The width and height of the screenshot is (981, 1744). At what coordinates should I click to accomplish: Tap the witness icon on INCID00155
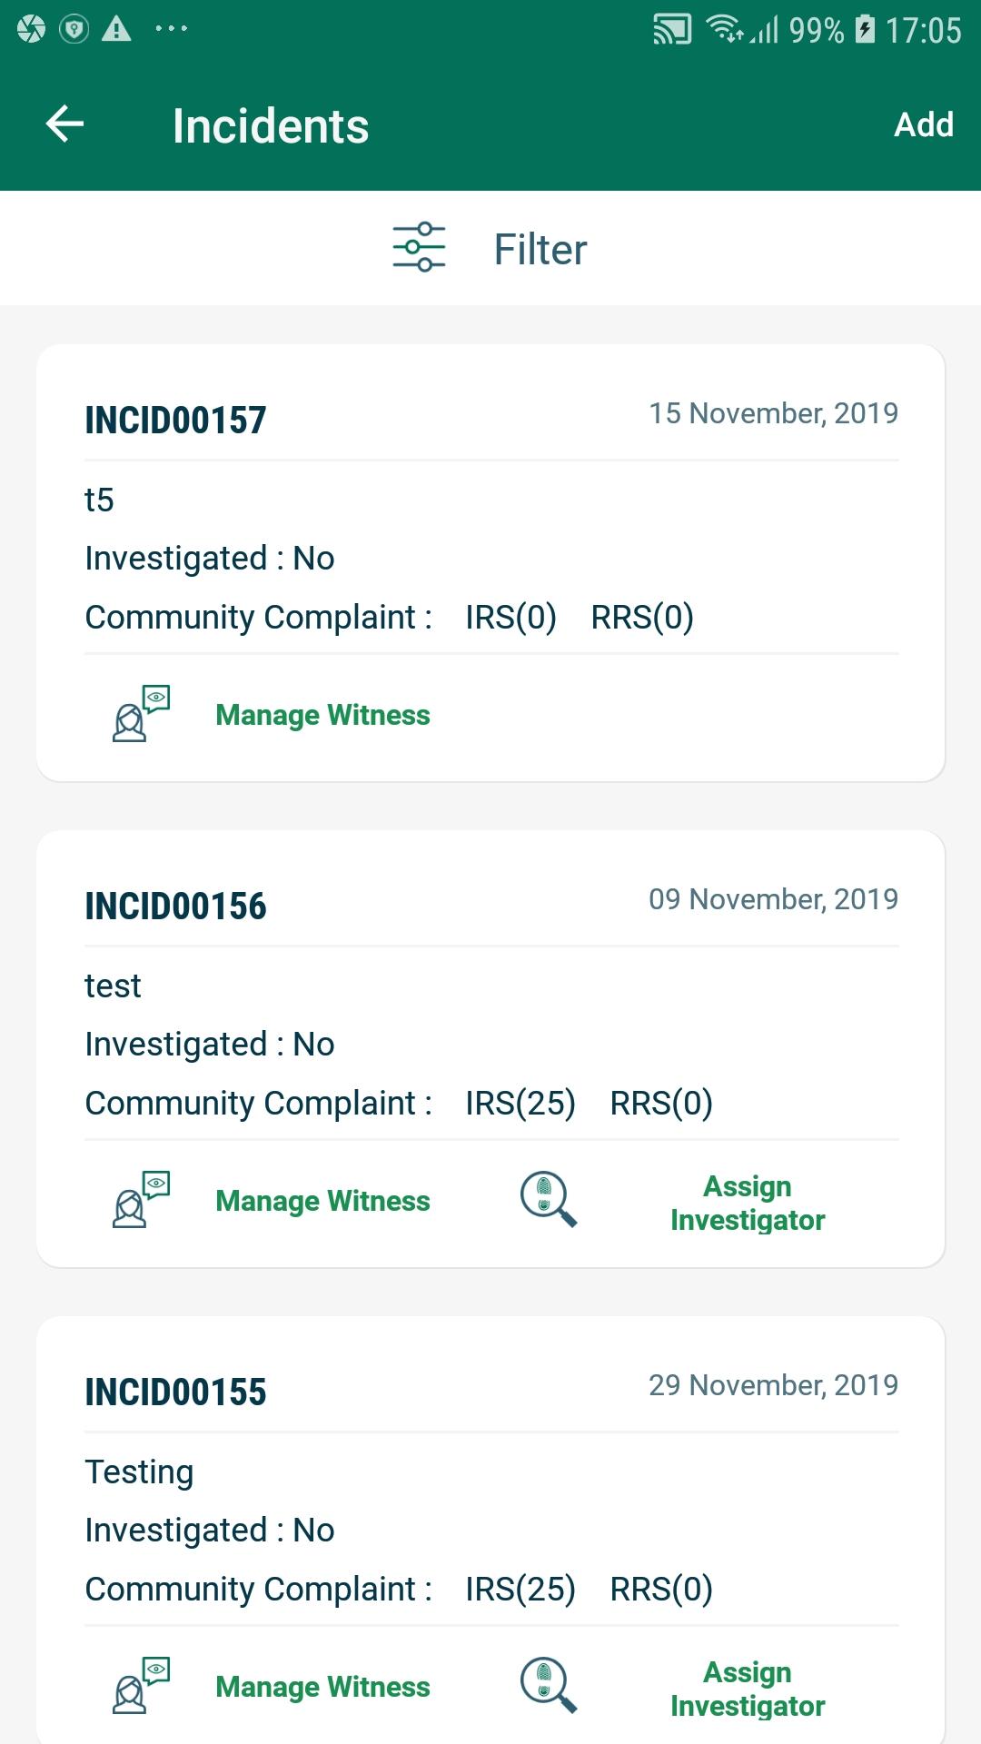(x=141, y=1686)
